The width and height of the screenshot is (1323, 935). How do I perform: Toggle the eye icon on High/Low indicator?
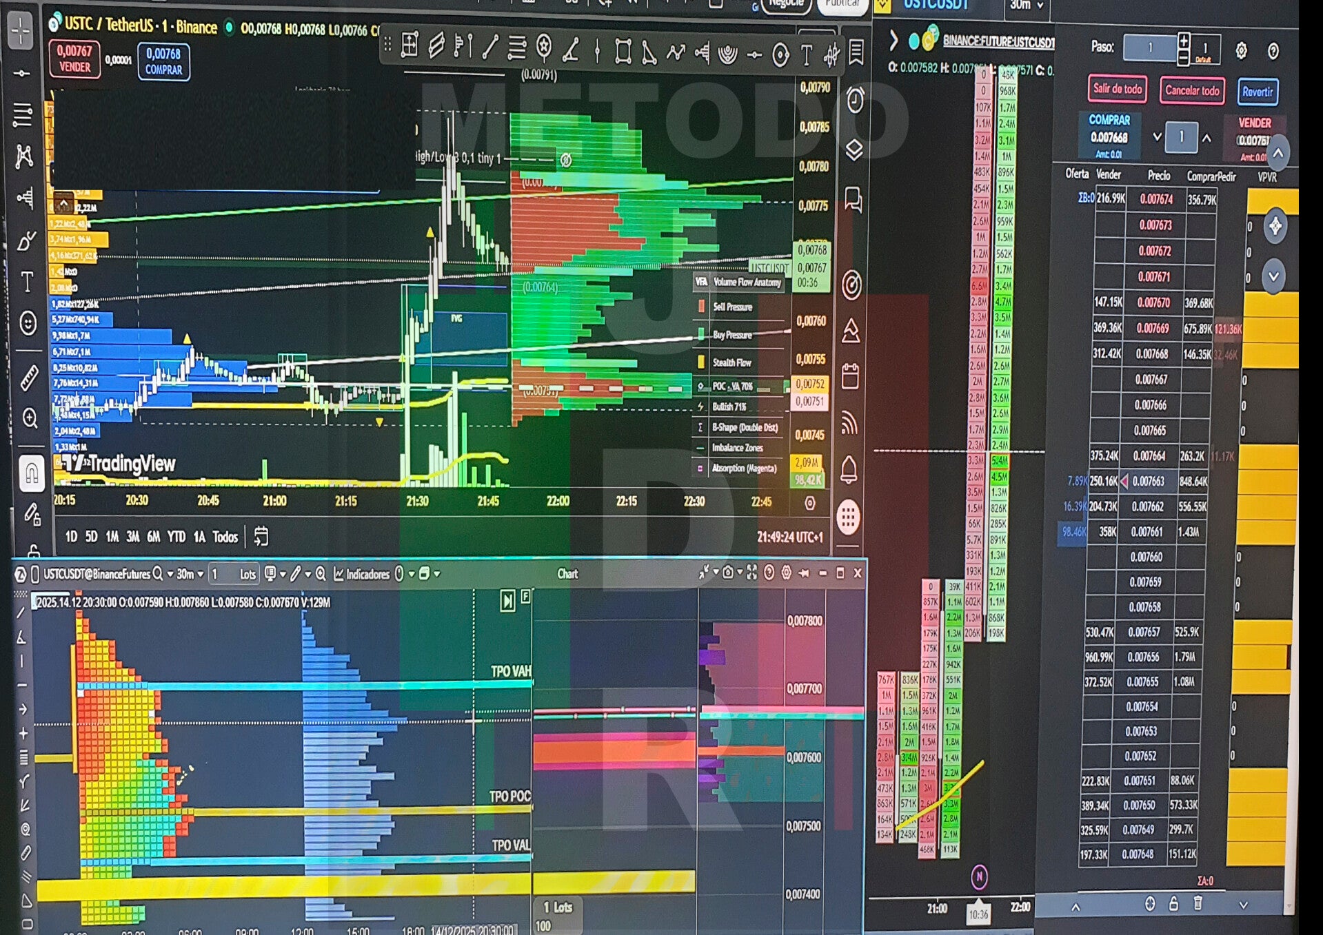tap(566, 161)
